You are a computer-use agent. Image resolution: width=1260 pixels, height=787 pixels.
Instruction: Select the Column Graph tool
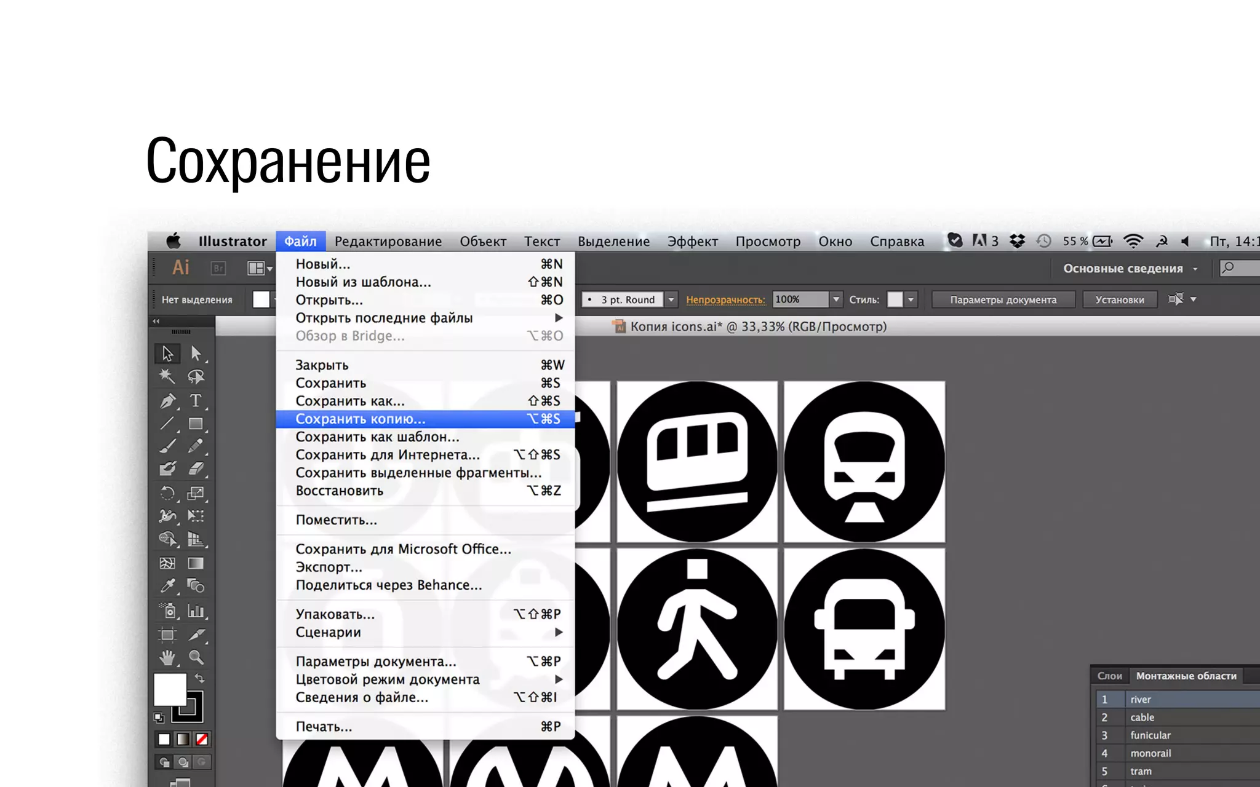196,611
